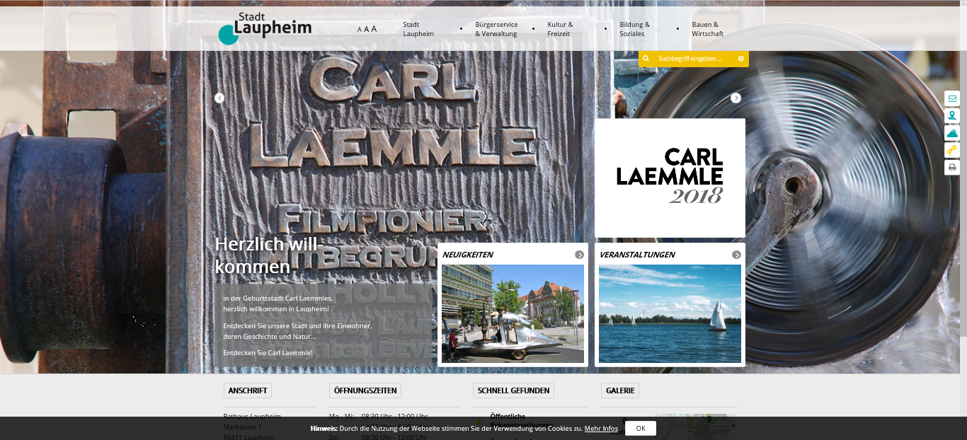Click the Schnell gefunden section button

[x=513, y=390]
